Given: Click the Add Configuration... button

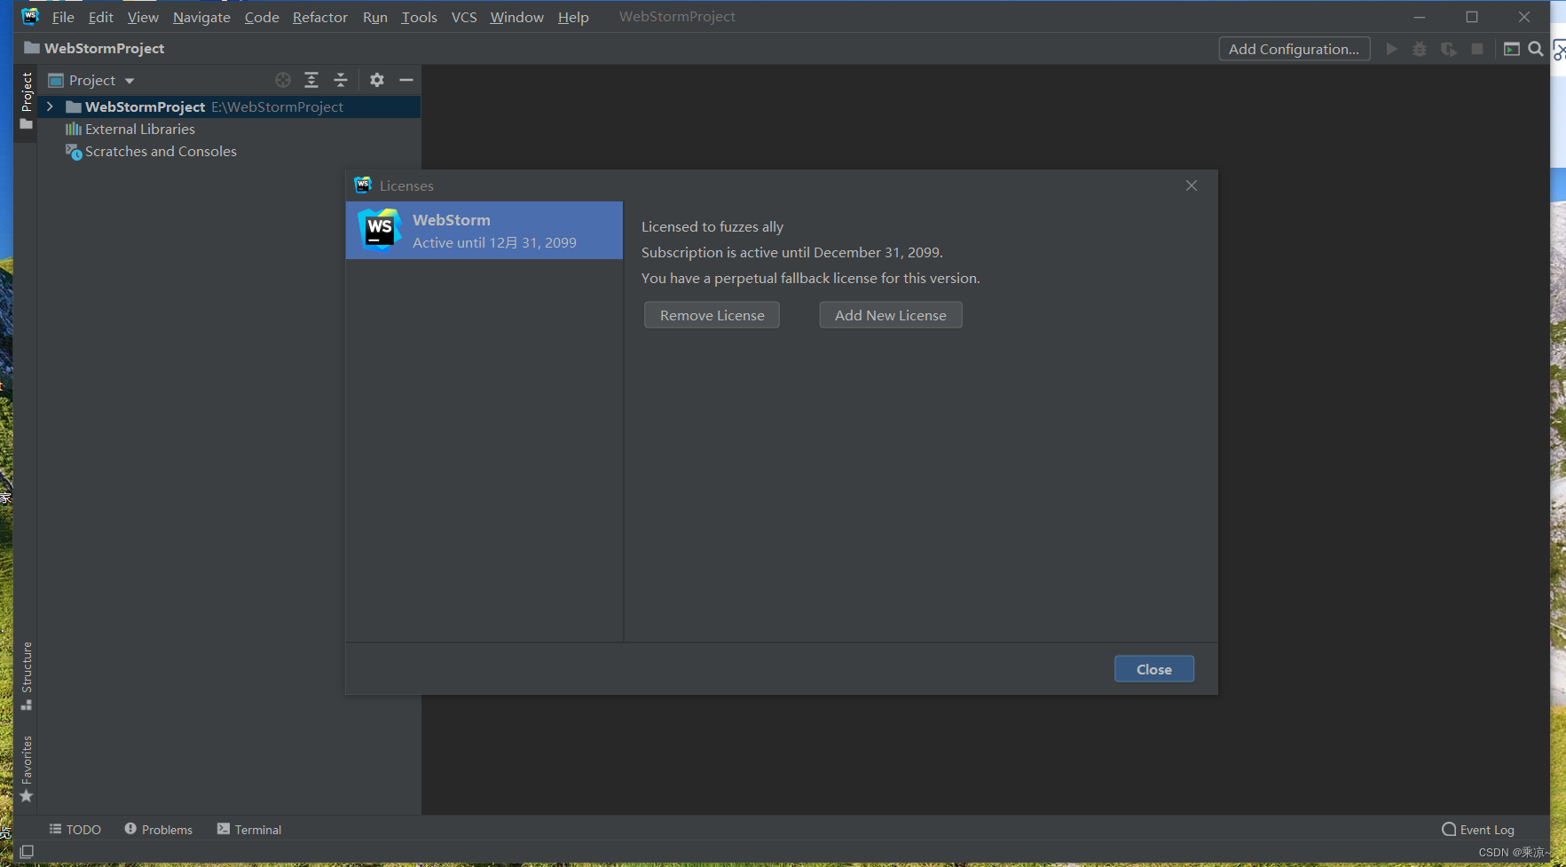Looking at the screenshot, I should click(x=1294, y=49).
